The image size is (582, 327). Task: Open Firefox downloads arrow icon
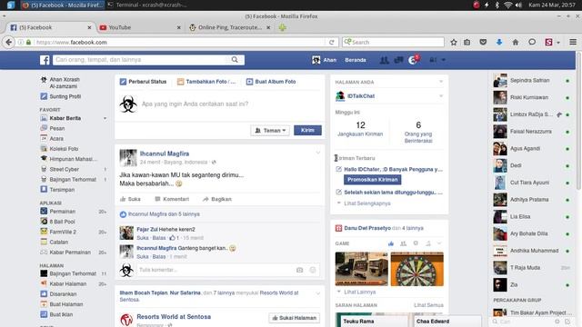click(x=499, y=43)
